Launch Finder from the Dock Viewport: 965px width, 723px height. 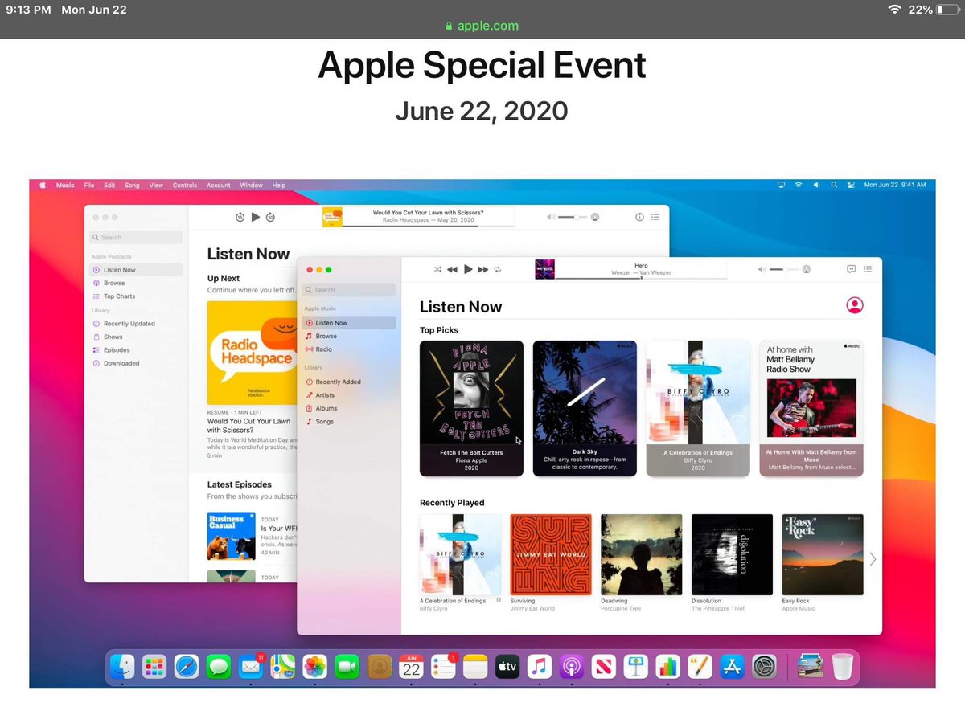123,666
